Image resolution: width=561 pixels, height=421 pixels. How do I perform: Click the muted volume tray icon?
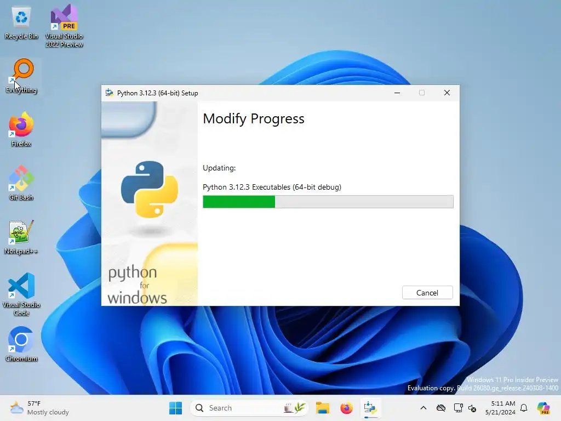472,408
